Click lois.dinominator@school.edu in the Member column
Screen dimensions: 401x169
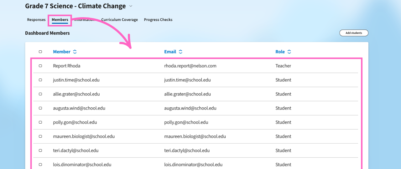(82, 164)
